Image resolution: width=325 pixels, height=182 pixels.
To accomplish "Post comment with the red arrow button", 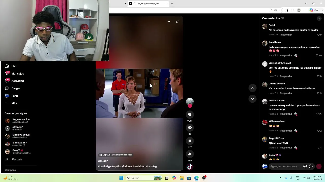I will click(319, 166).
